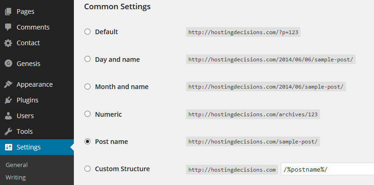Click the Tools wrench icon

pyautogui.click(x=8, y=131)
